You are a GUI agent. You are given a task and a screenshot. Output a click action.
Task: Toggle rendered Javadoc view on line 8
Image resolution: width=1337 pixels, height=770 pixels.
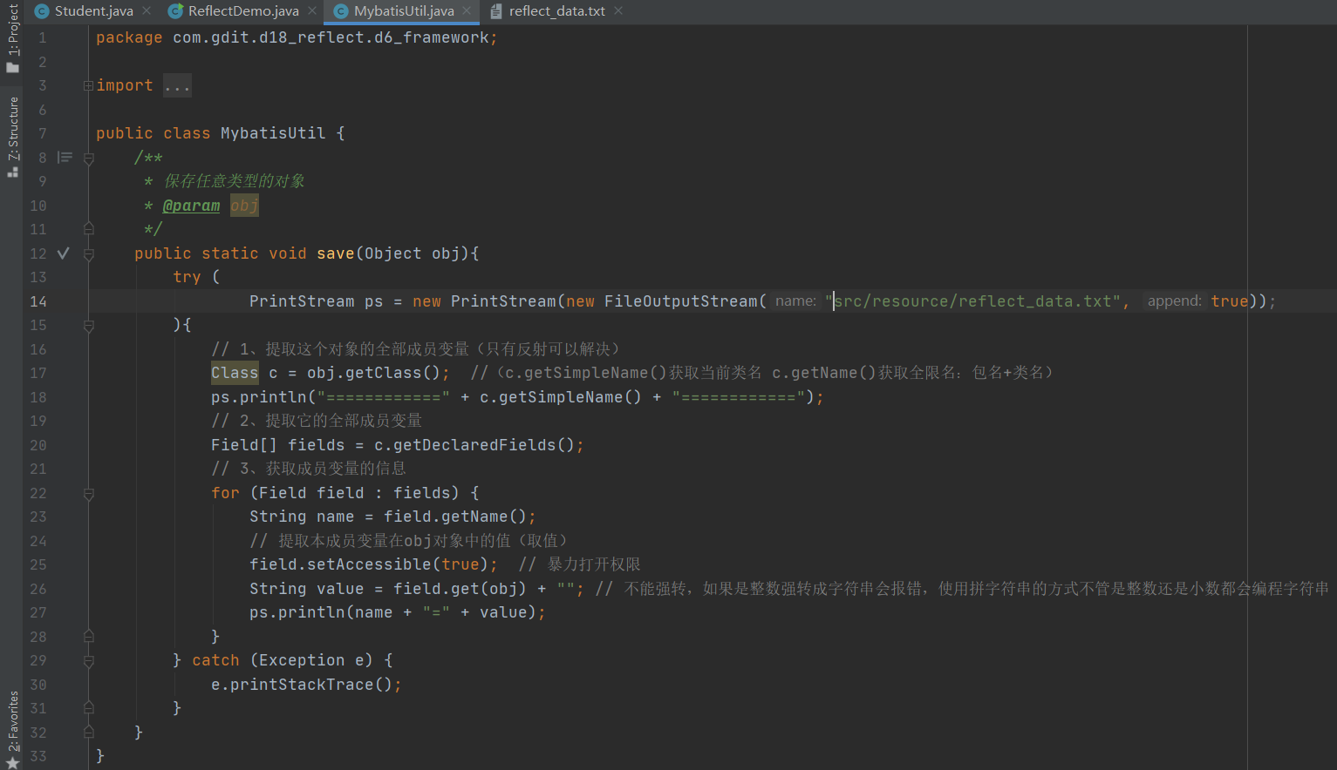point(64,157)
